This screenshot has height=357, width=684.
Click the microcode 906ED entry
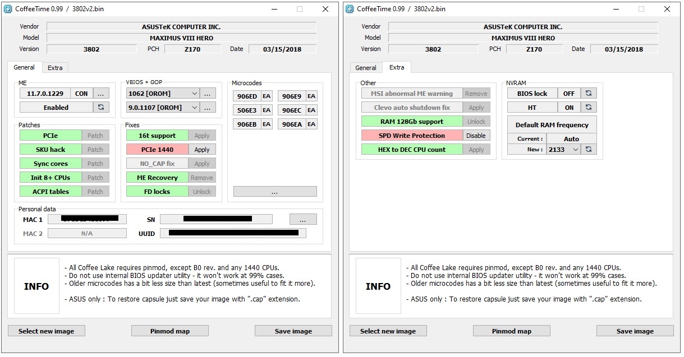click(x=247, y=96)
